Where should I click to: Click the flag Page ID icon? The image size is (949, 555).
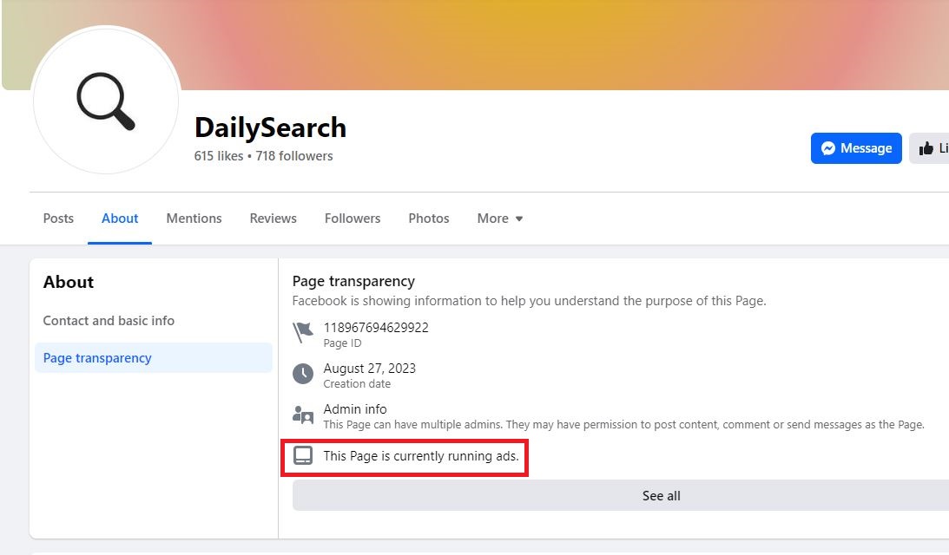(x=303, y=332)
